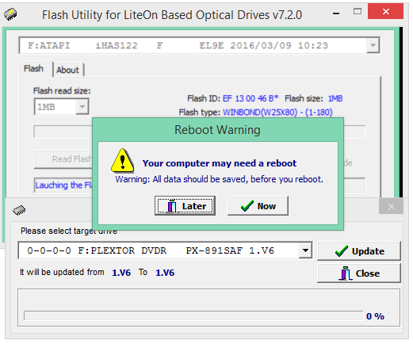Screen dimensions: 413x344
Task: Minimize the Flash Utility window
Action: pos(336,13)
